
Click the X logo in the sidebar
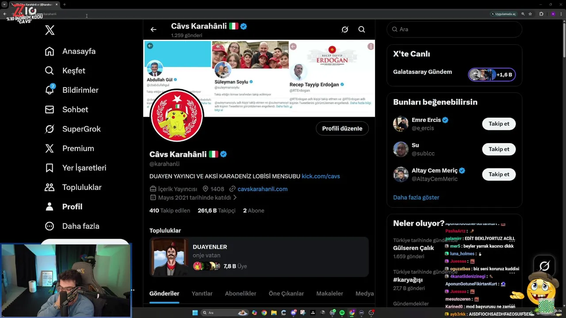50,30
